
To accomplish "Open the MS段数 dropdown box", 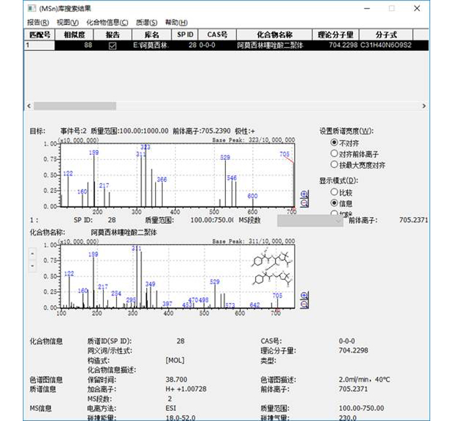I will [x=309, y=220].
